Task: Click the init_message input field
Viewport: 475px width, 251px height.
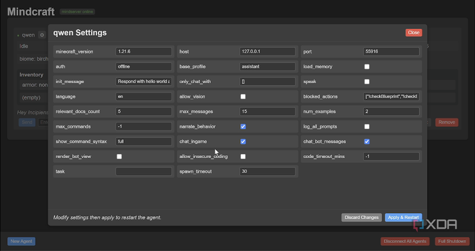Action: coord(143,81)
